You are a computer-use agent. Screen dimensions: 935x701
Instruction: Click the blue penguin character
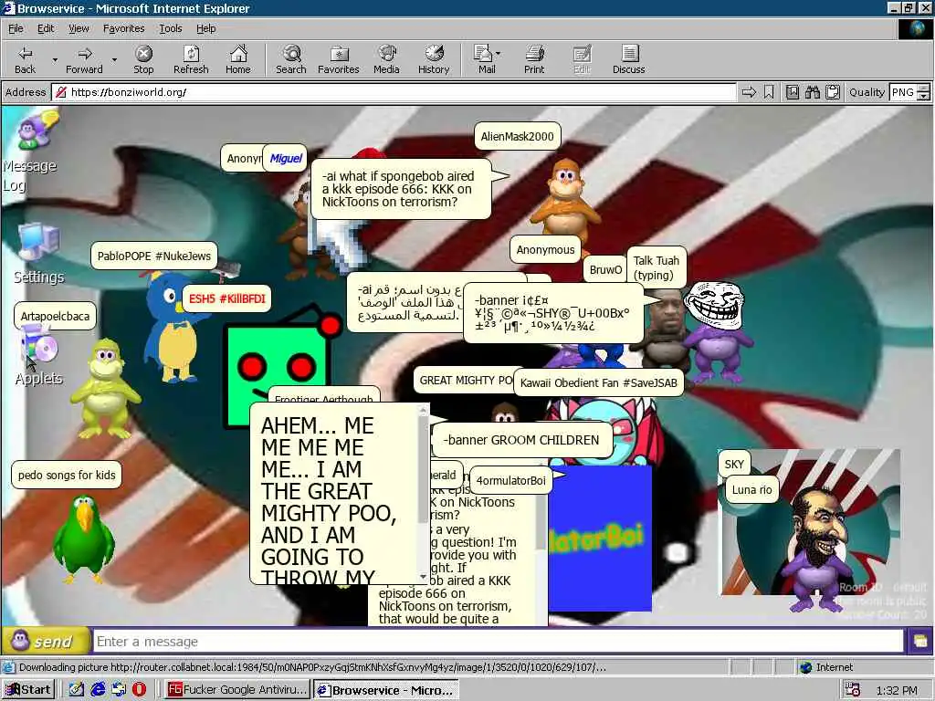[x=174, y=328]
